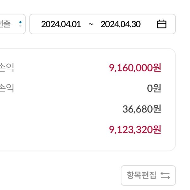Expand the date range picker box

(102, 24)
